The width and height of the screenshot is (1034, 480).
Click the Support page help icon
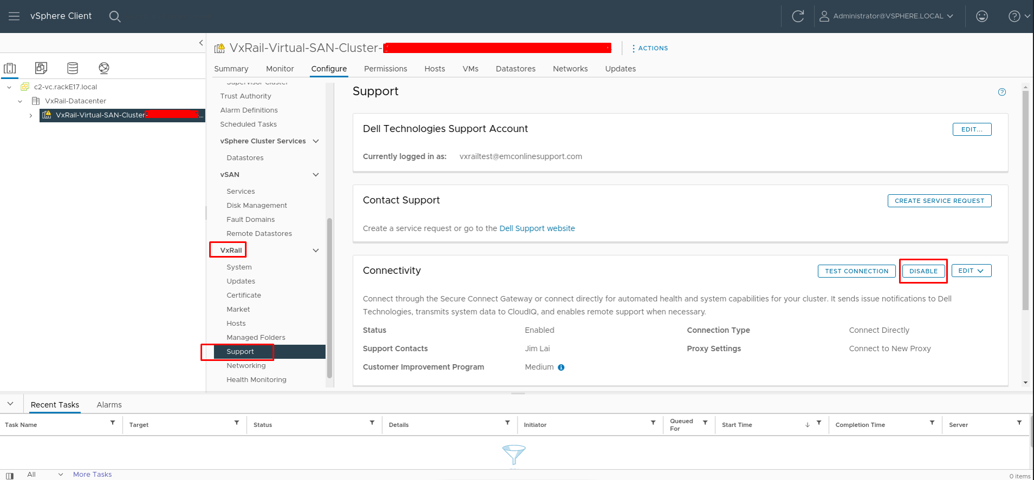(1002, 92)
